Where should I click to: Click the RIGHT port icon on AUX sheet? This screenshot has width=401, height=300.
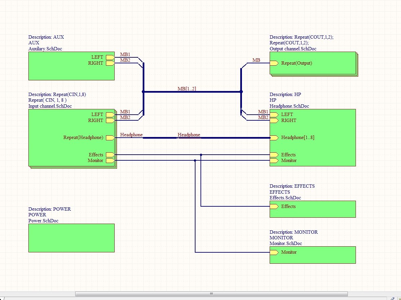pyautogui.click(x=110, y=63)
